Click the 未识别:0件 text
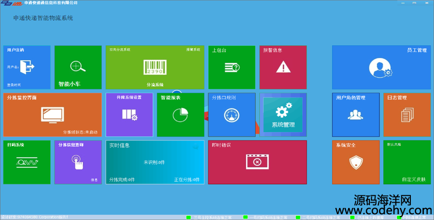Viewport: 434px width, 220px height. [x=154, y=163]
